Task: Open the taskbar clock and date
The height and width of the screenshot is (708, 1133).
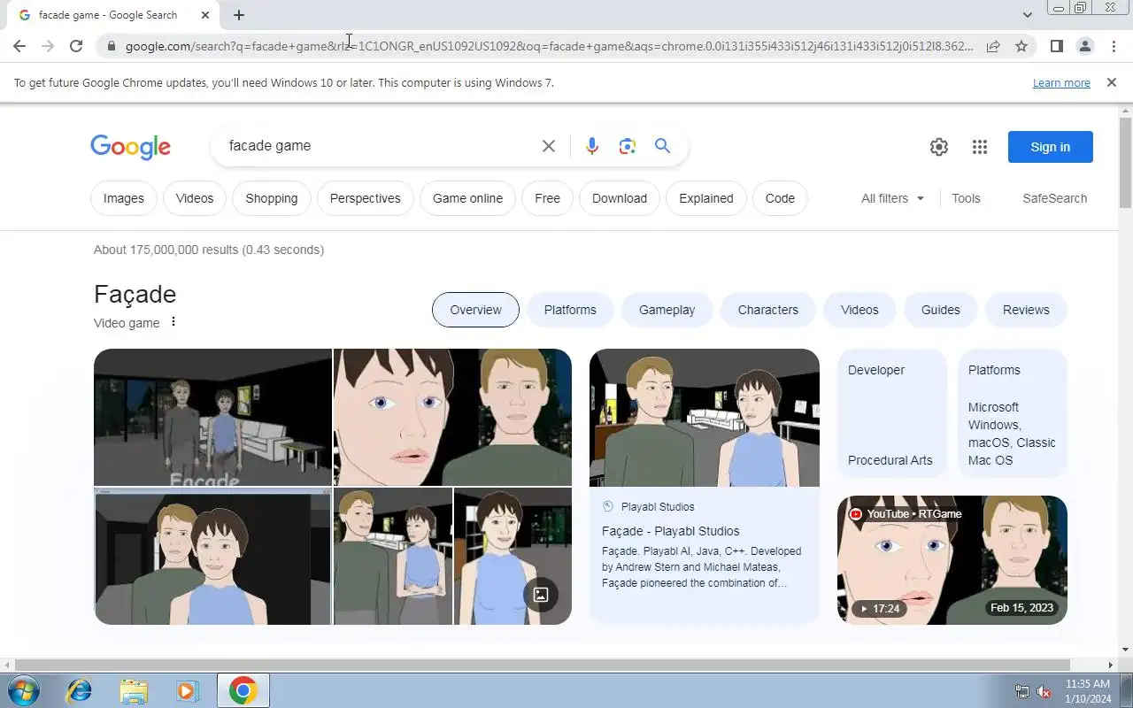Action: [x=1088, y=691]
